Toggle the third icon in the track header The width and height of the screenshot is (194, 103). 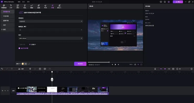pyautogui.click(x=8, y=91)
